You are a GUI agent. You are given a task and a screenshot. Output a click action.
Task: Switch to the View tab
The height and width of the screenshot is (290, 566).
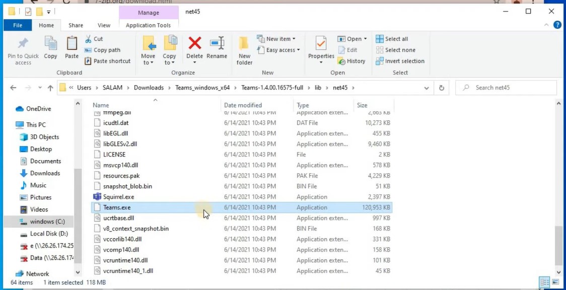tap(104, 25)
